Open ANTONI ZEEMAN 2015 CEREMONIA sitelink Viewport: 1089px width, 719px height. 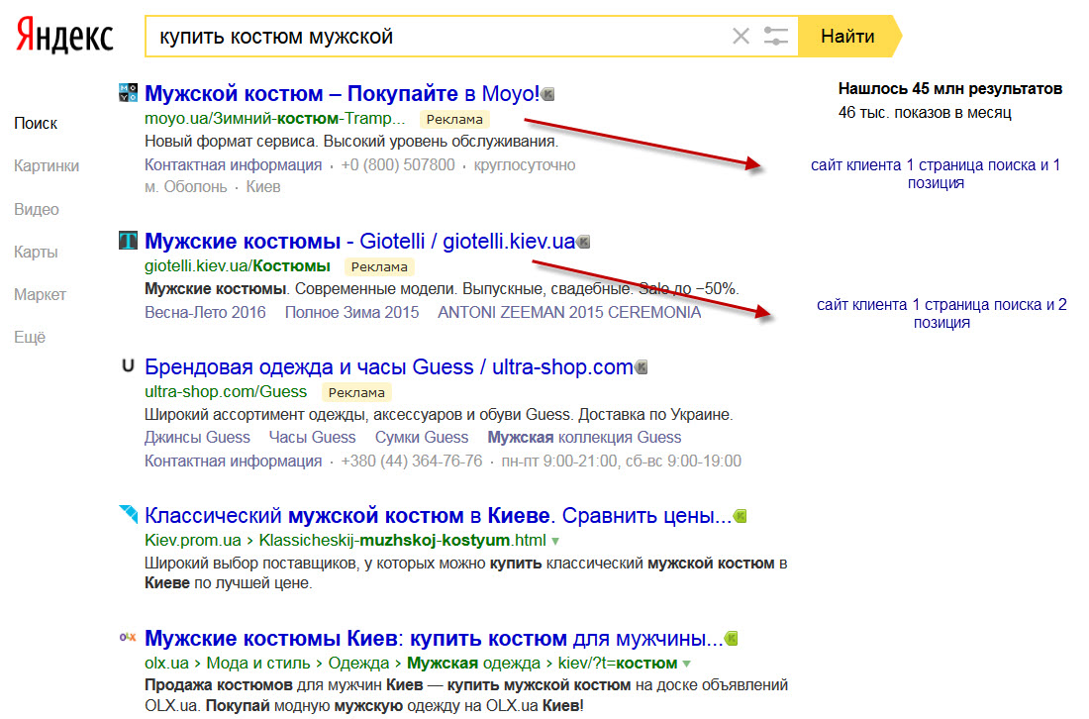click(x=569, y=313)
